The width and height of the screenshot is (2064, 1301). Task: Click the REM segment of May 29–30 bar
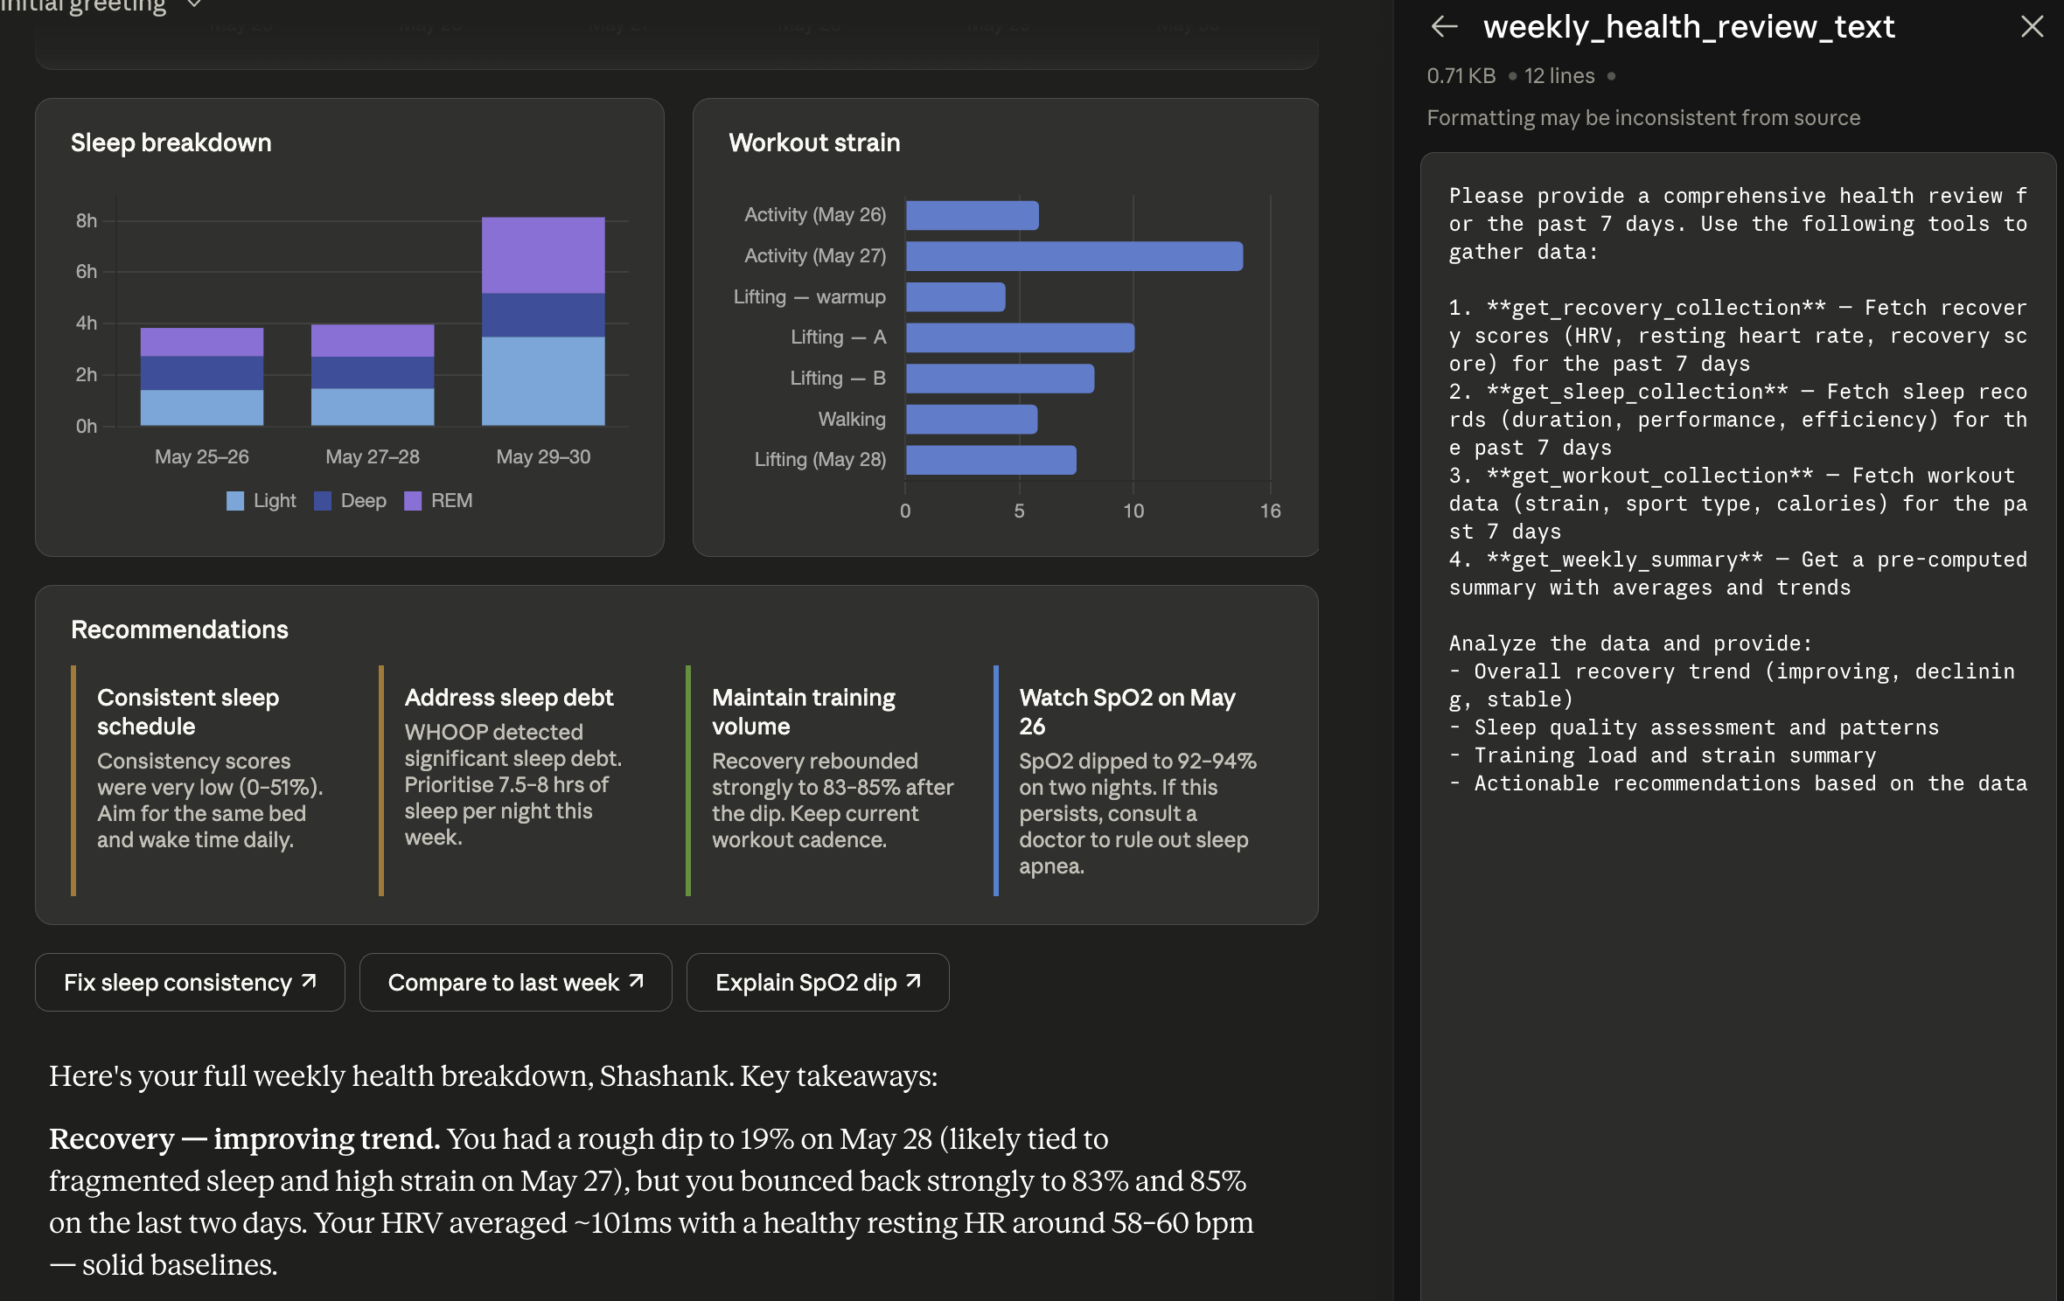(x=543, y=255)
